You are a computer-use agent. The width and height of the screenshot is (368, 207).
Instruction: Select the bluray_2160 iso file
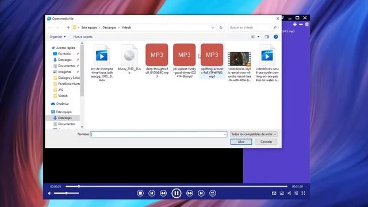[129, 59]
